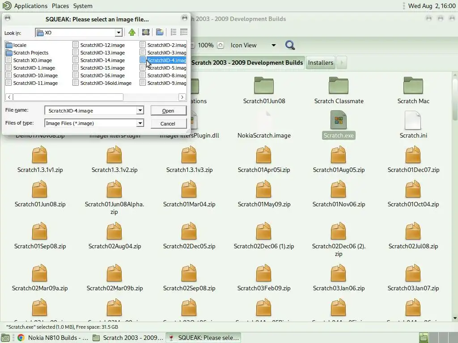
Task: Select the locale folder
Action: tap(16, 45)
